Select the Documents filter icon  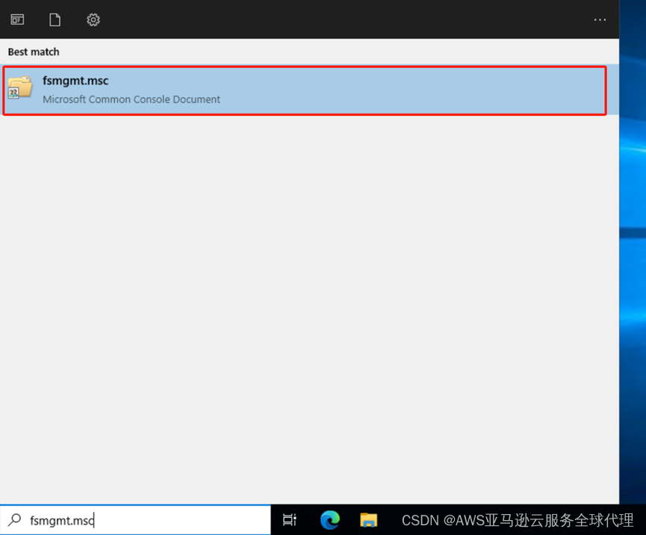55,19
